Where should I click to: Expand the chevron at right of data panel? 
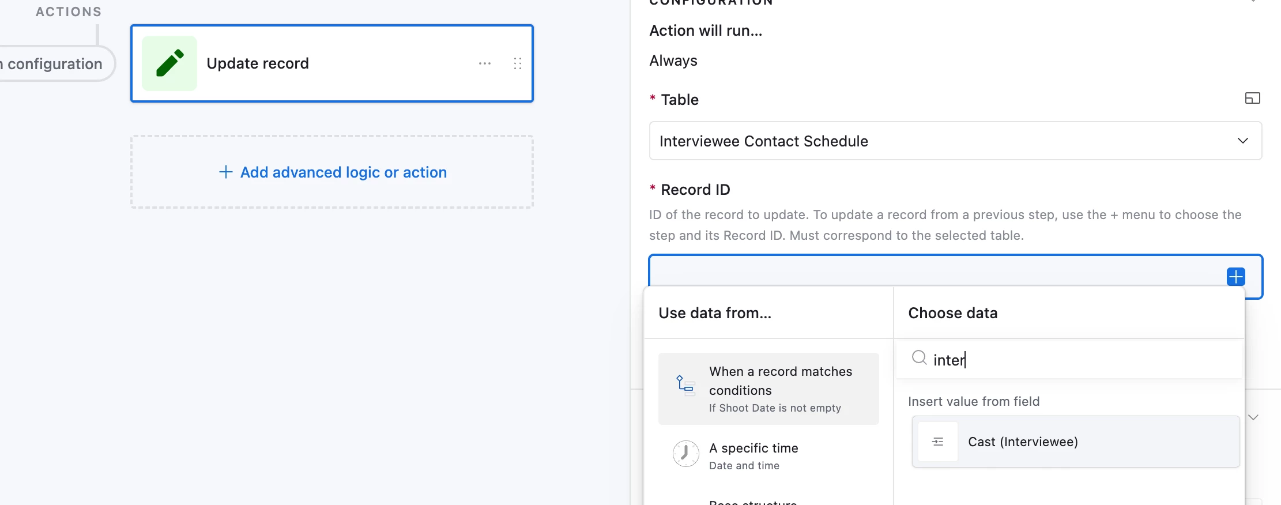(1253, 417)
